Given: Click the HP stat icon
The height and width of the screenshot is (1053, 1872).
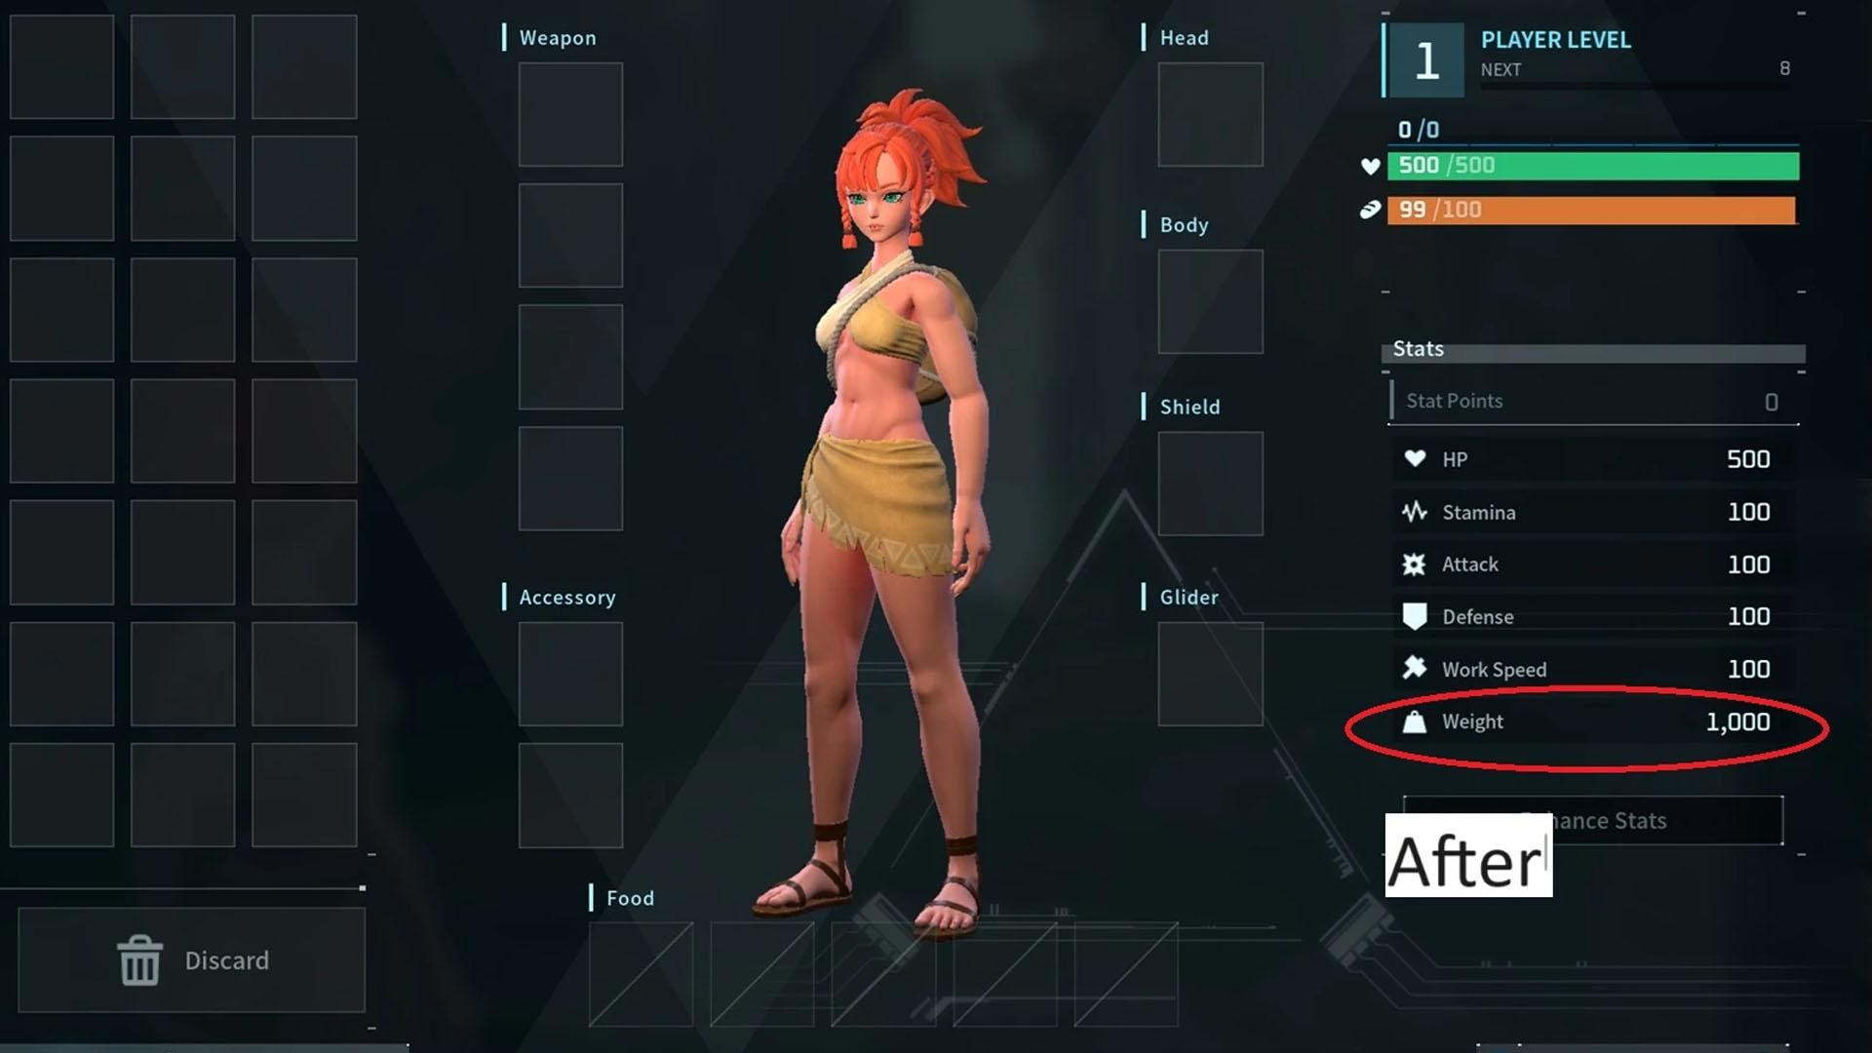Looking at the screenshot, I should [1415, 457].
